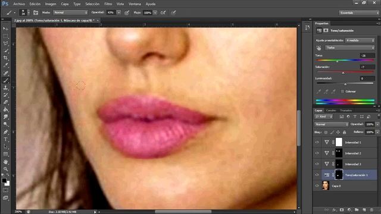Switch to the Trazados tab

346,111
